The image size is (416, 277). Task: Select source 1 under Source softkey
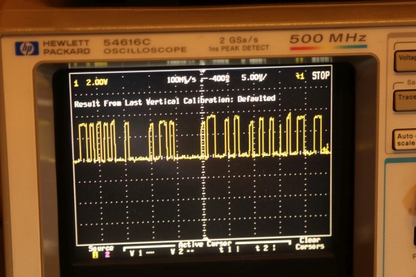click(95, 254)
